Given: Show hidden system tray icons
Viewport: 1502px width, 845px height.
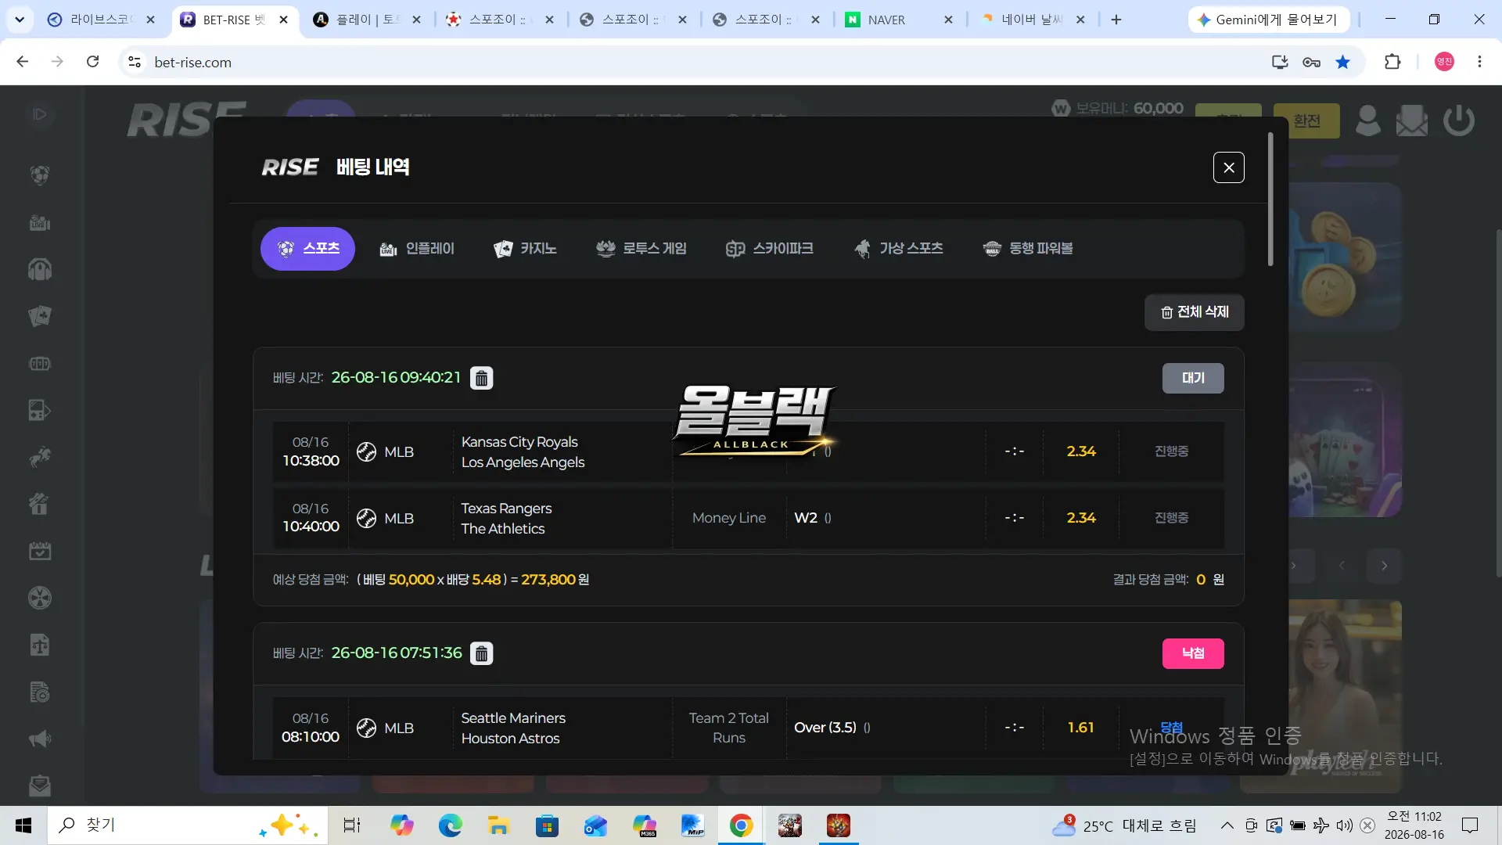Looking at the screenshot, I should [x=1227, y=825].
